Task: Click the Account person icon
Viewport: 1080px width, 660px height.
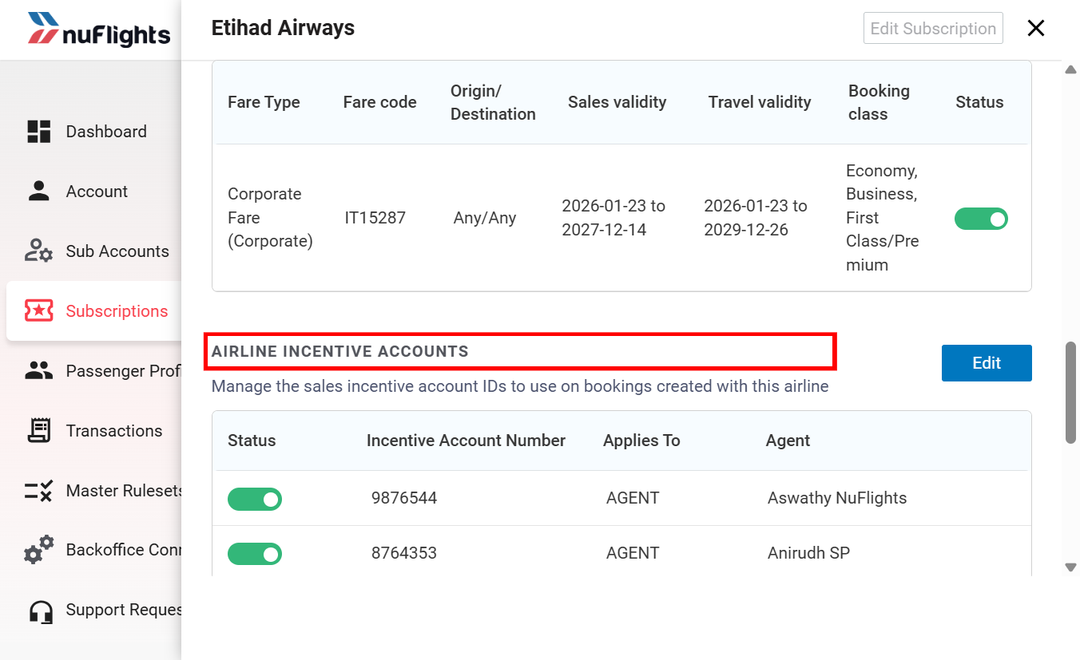Action: [38, 192]
